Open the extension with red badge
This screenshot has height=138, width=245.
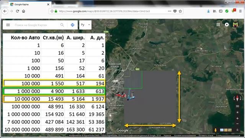234,11
